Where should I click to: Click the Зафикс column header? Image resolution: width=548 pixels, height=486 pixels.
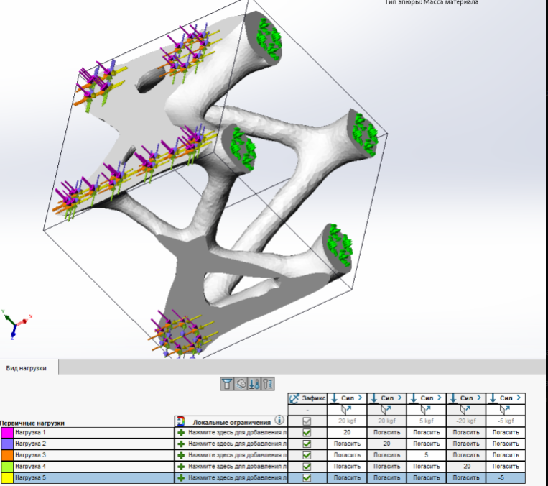tap(307, 398)
